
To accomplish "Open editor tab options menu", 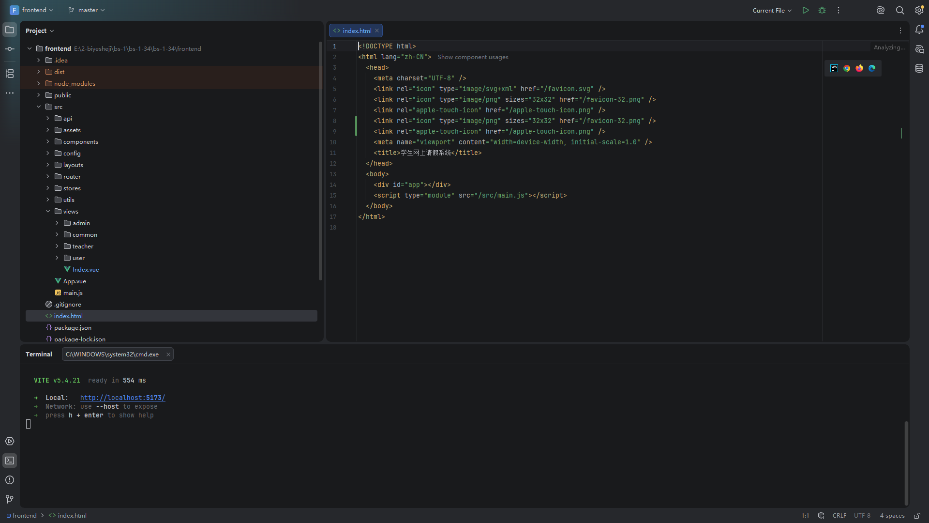I will (x=900, y=31).
